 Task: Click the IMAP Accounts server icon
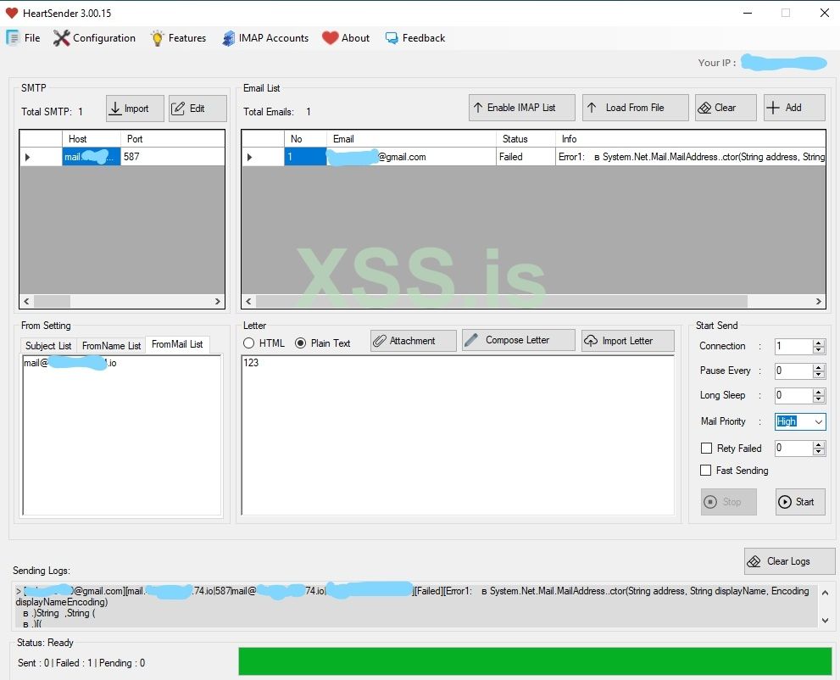click(229, 38)
